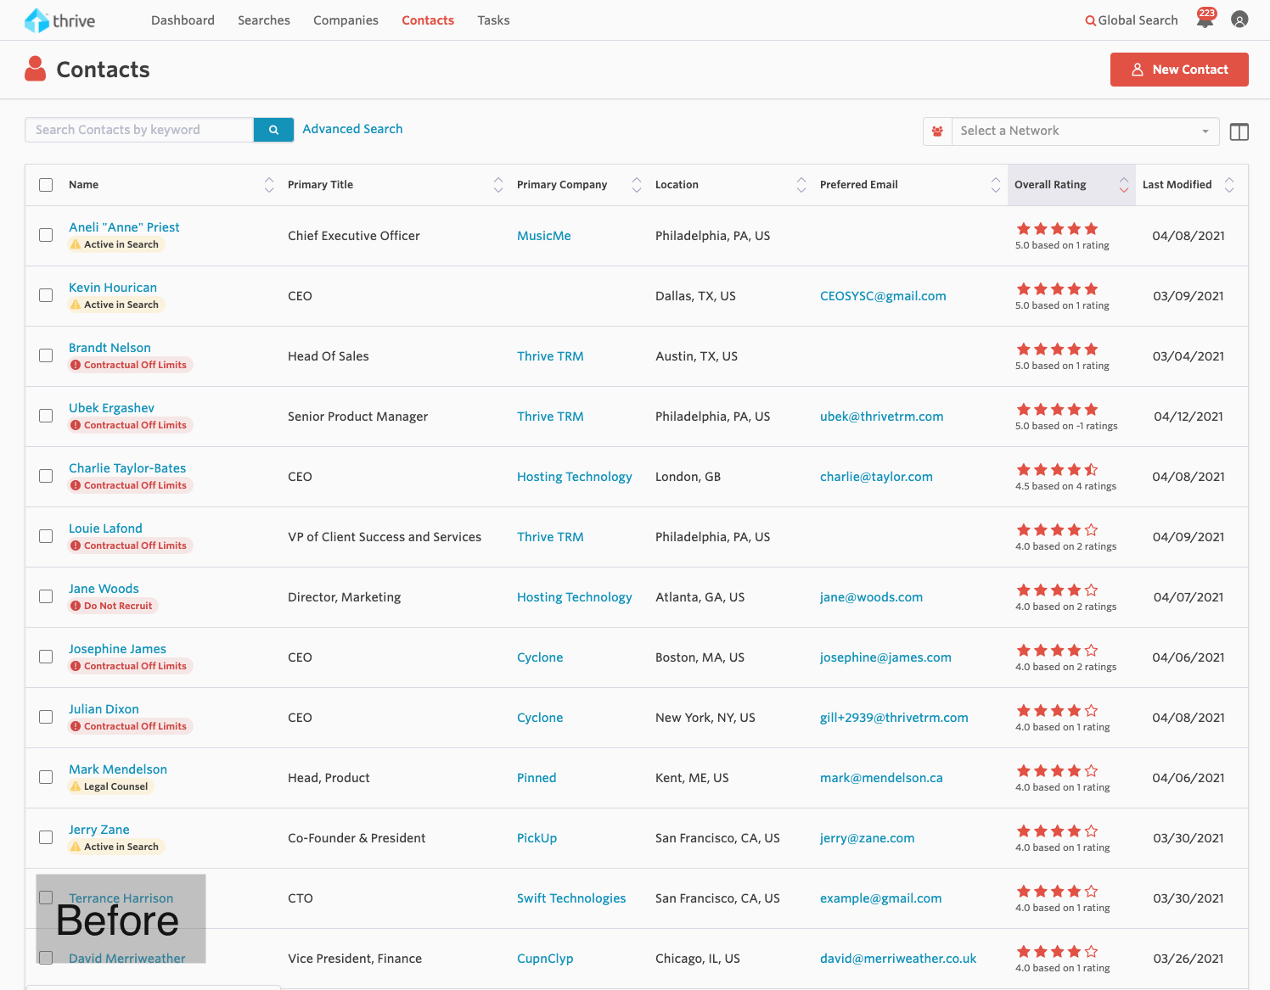Open the Thrive logo home link
1270x990 pixels.
(x=59, y=20)
